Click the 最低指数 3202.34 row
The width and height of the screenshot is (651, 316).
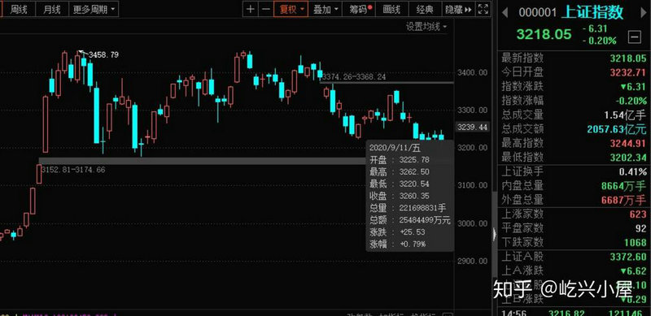click(575, 157)
